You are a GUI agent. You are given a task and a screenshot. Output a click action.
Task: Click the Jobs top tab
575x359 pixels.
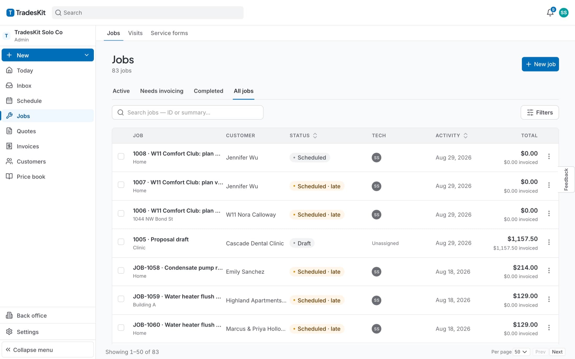[113, 33]
